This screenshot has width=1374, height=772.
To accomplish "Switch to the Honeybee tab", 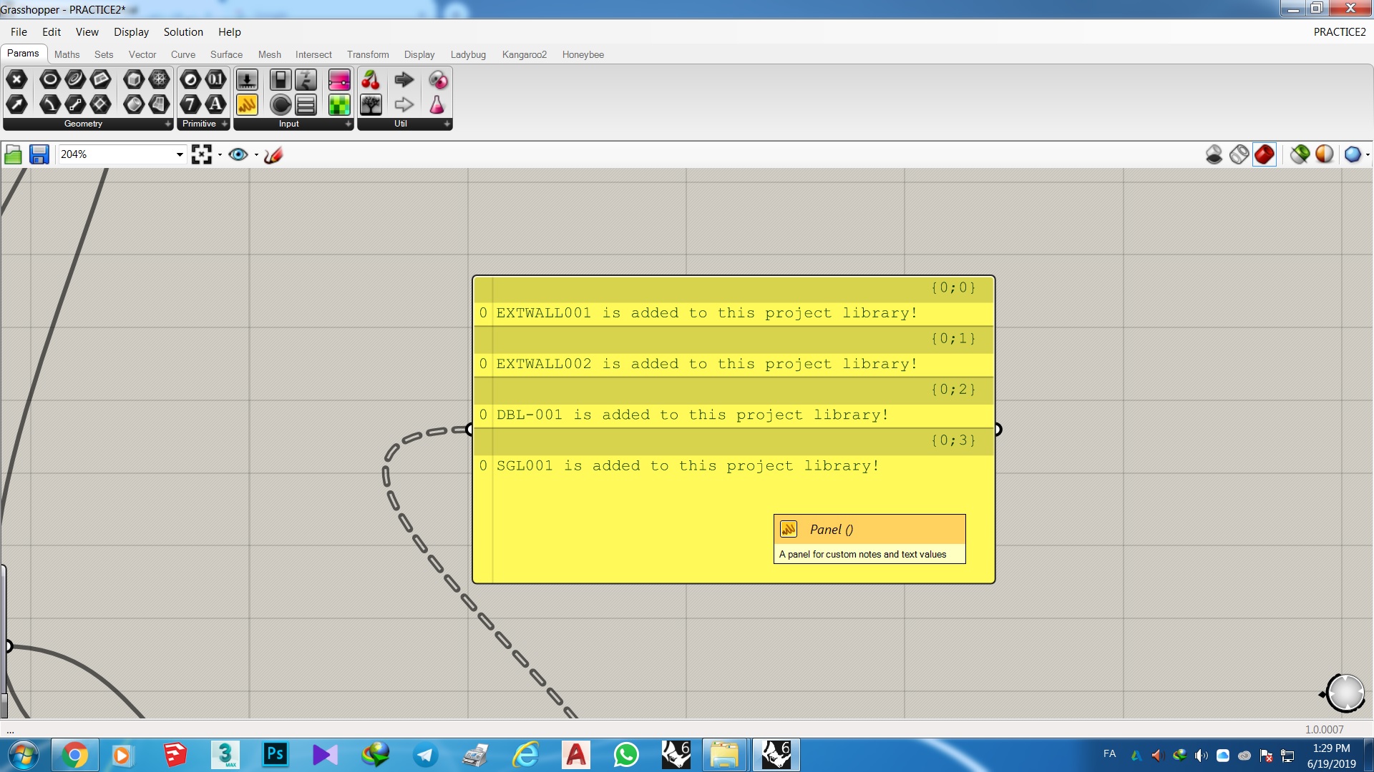I will 583,54.
